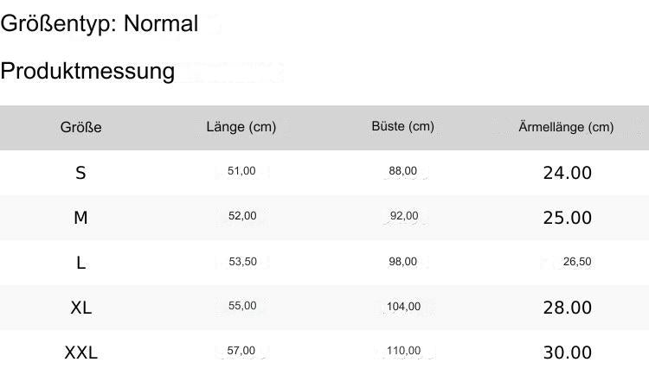
Task: Click the 51,00 length value
Action: tap(241, 171)
